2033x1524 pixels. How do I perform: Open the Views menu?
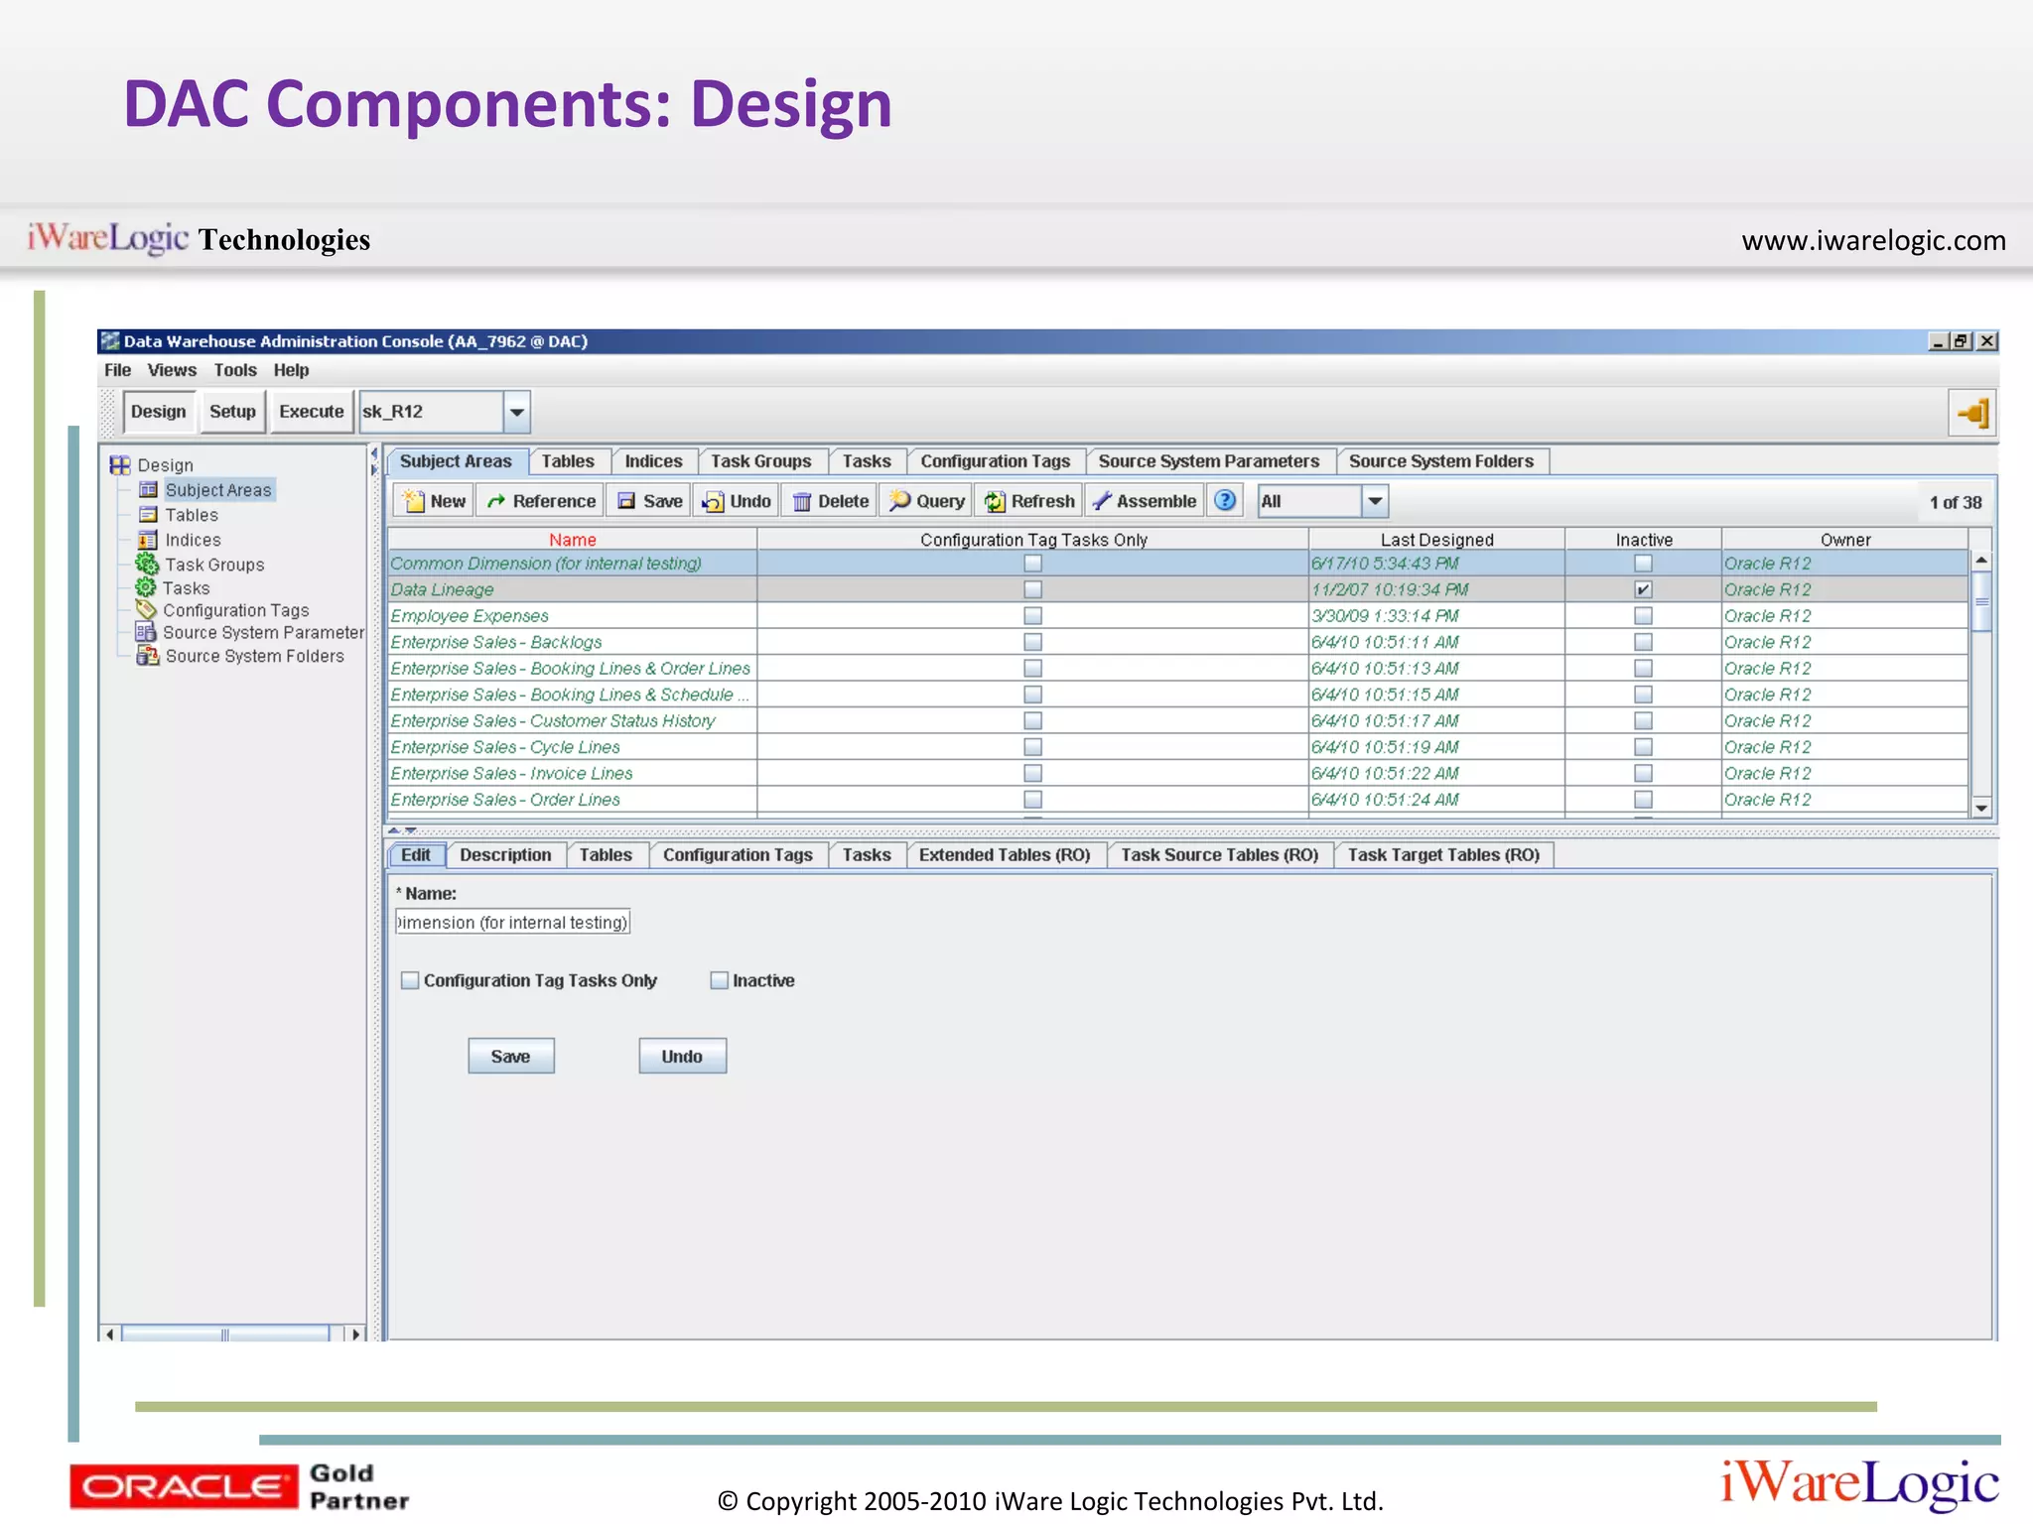pyautogui.click(x=172, y=370)
